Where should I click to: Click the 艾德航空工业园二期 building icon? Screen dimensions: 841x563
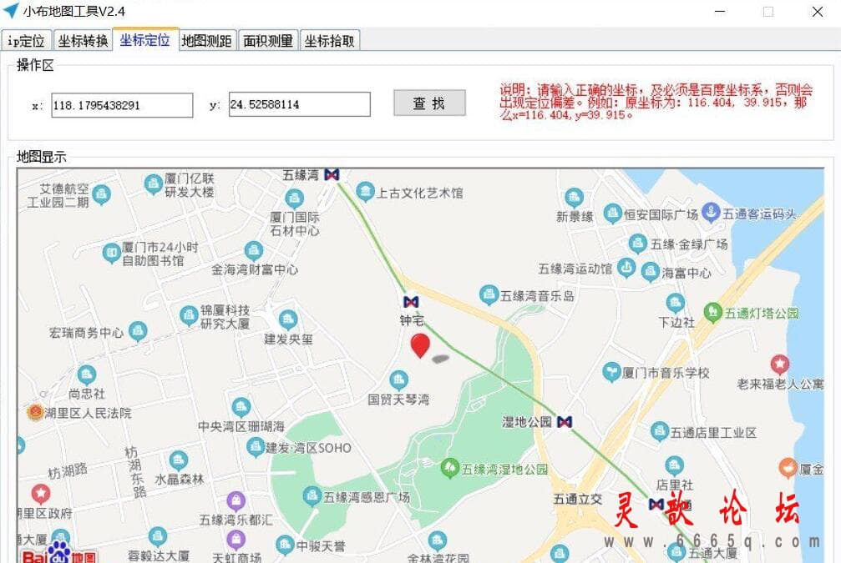click(x=101, y=194)
